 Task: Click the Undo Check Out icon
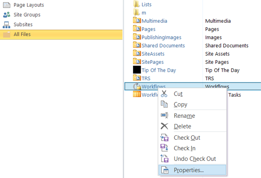tap(164, 158)
